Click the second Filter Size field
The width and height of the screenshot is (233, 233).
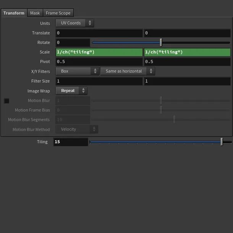pos(187,81)
